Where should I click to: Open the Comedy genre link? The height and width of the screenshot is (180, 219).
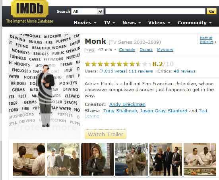click(x=127, y=50)
